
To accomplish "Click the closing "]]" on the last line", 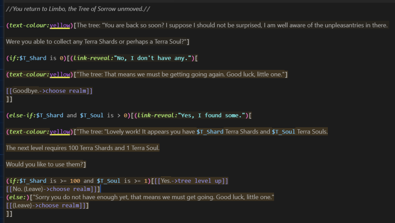I will click(x=9, y=214).
